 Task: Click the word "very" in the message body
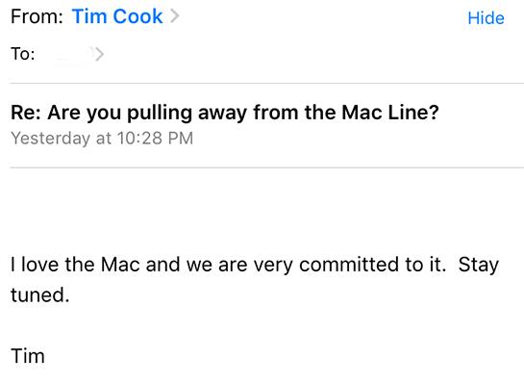pos(273,266)
